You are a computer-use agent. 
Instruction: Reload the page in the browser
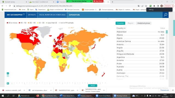[x=10, y=6]
